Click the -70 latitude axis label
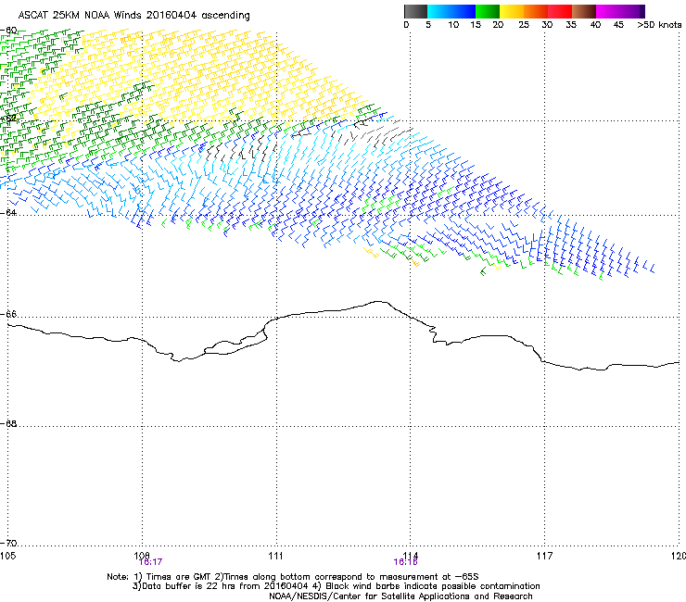The height and width of the screenshot is (602, 686). [x=8, y=543]
